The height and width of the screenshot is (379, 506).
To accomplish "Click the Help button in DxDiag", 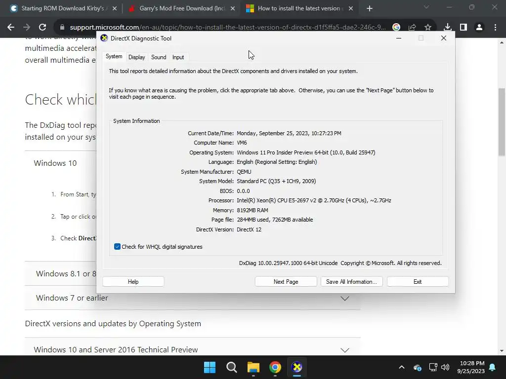I will pos(133,282).
